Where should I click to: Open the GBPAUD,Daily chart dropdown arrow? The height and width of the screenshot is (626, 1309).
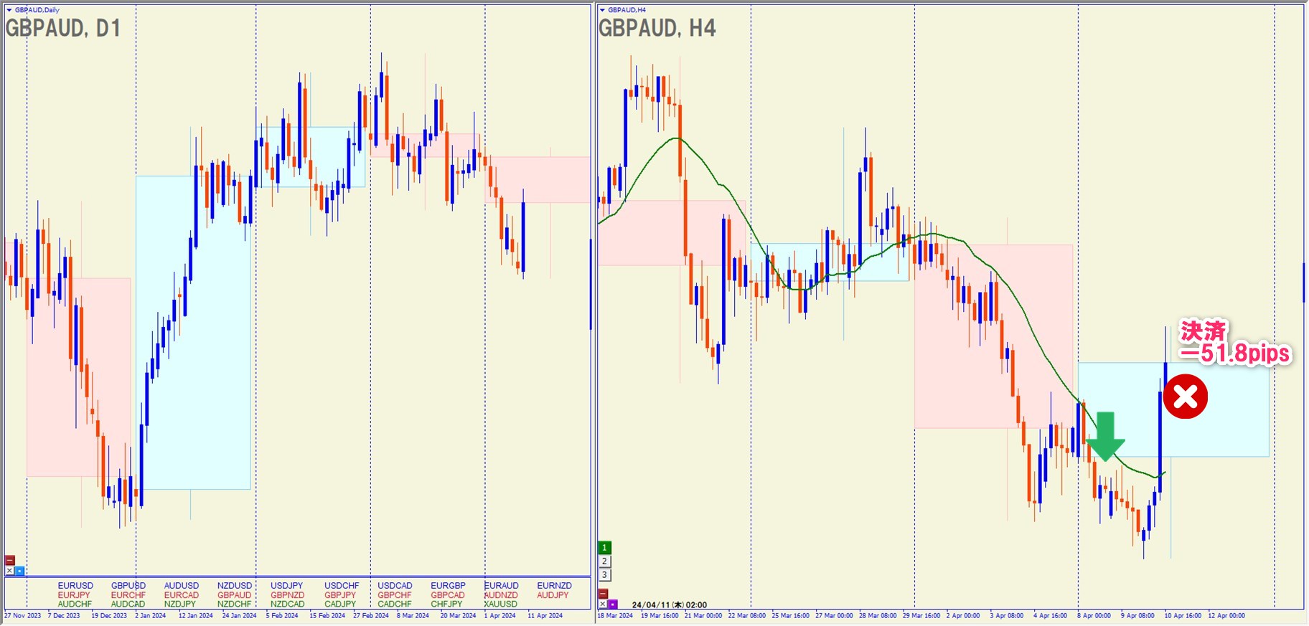(x=9, y=10)
